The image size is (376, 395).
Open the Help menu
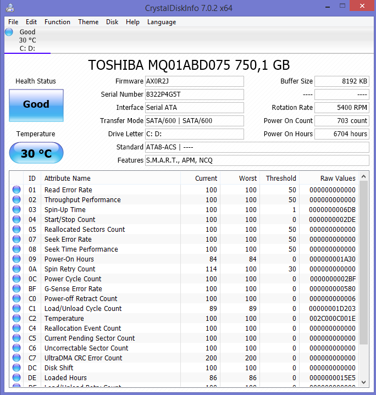132,22
